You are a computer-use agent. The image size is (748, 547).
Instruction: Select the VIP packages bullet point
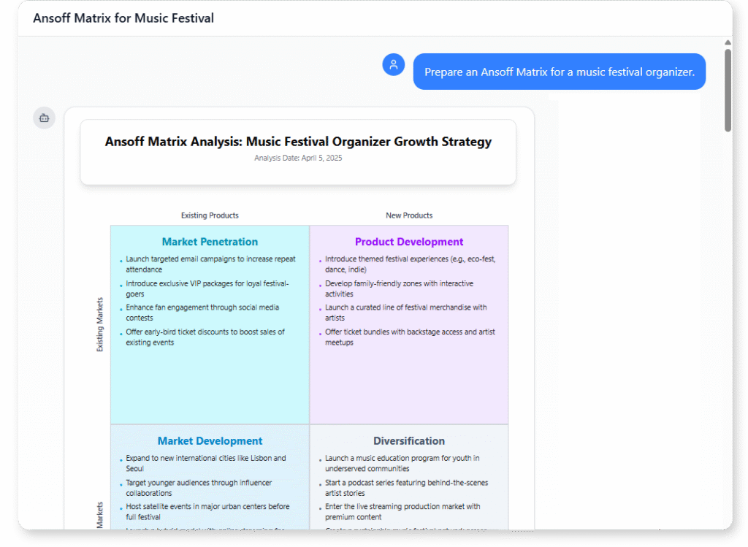tap(207, 288)
